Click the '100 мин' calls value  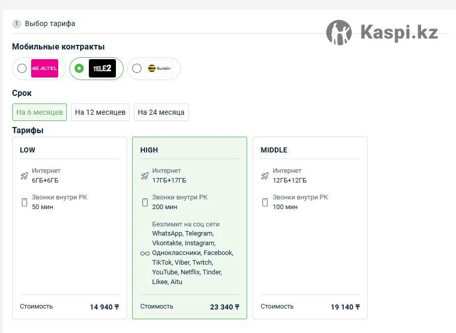click(x=285, y=207)
